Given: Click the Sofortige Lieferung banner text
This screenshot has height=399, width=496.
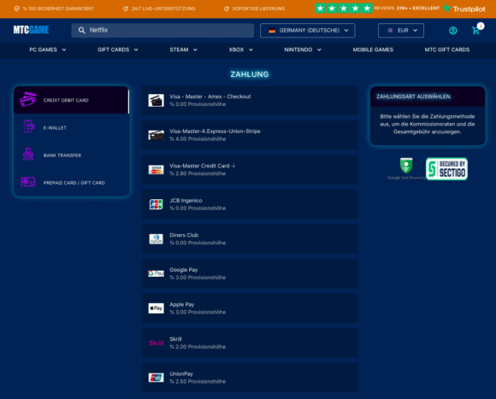Looking at the screenshot, I should tap(258, 9).
